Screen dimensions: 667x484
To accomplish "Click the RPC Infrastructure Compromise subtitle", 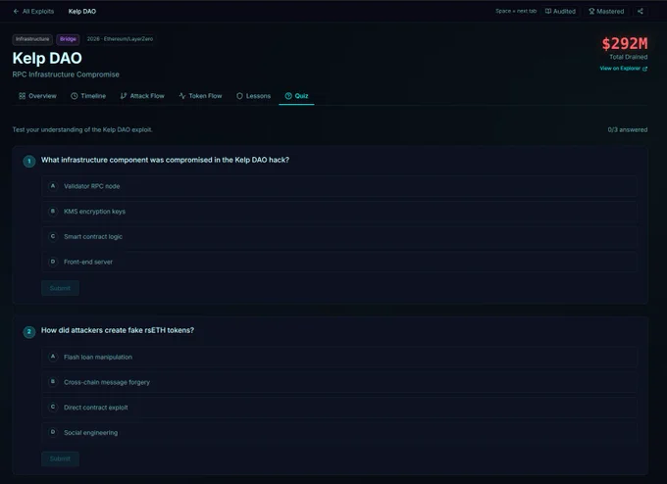I will [66, 74].
